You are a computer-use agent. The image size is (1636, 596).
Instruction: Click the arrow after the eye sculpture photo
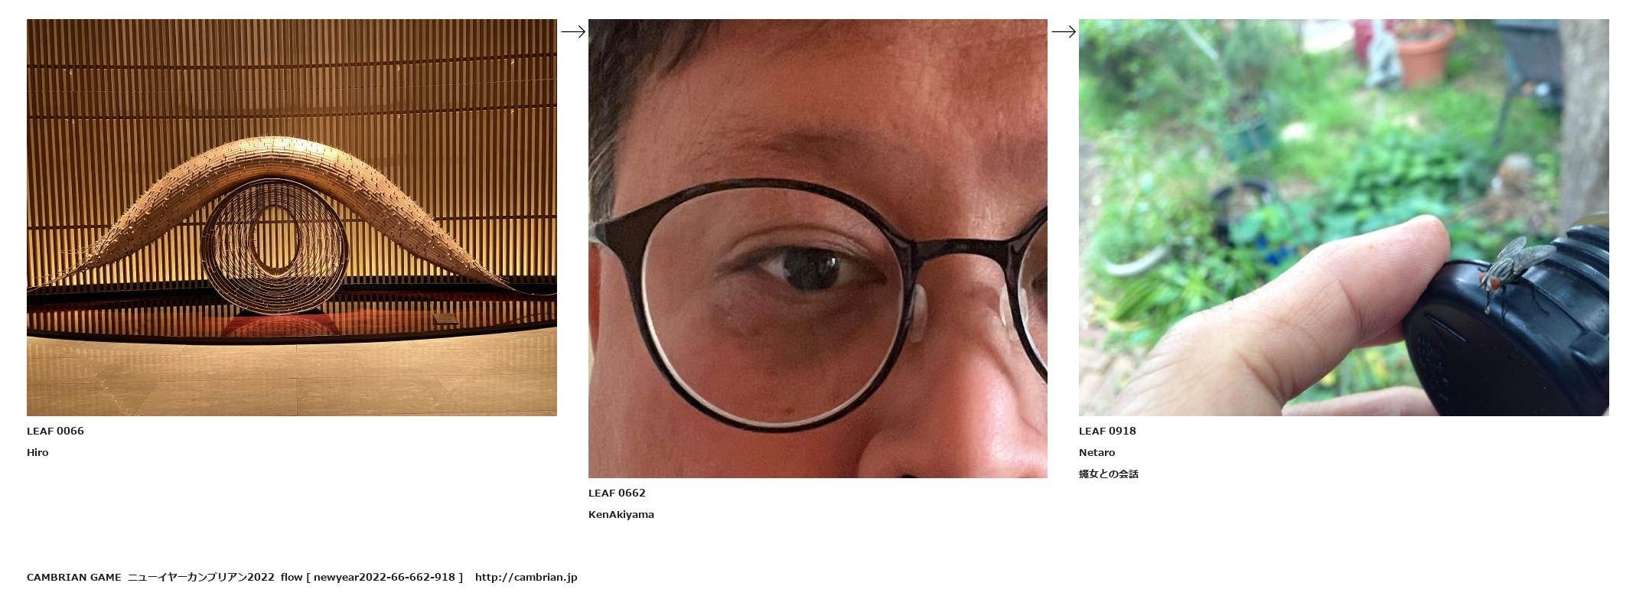click(573, 31)
